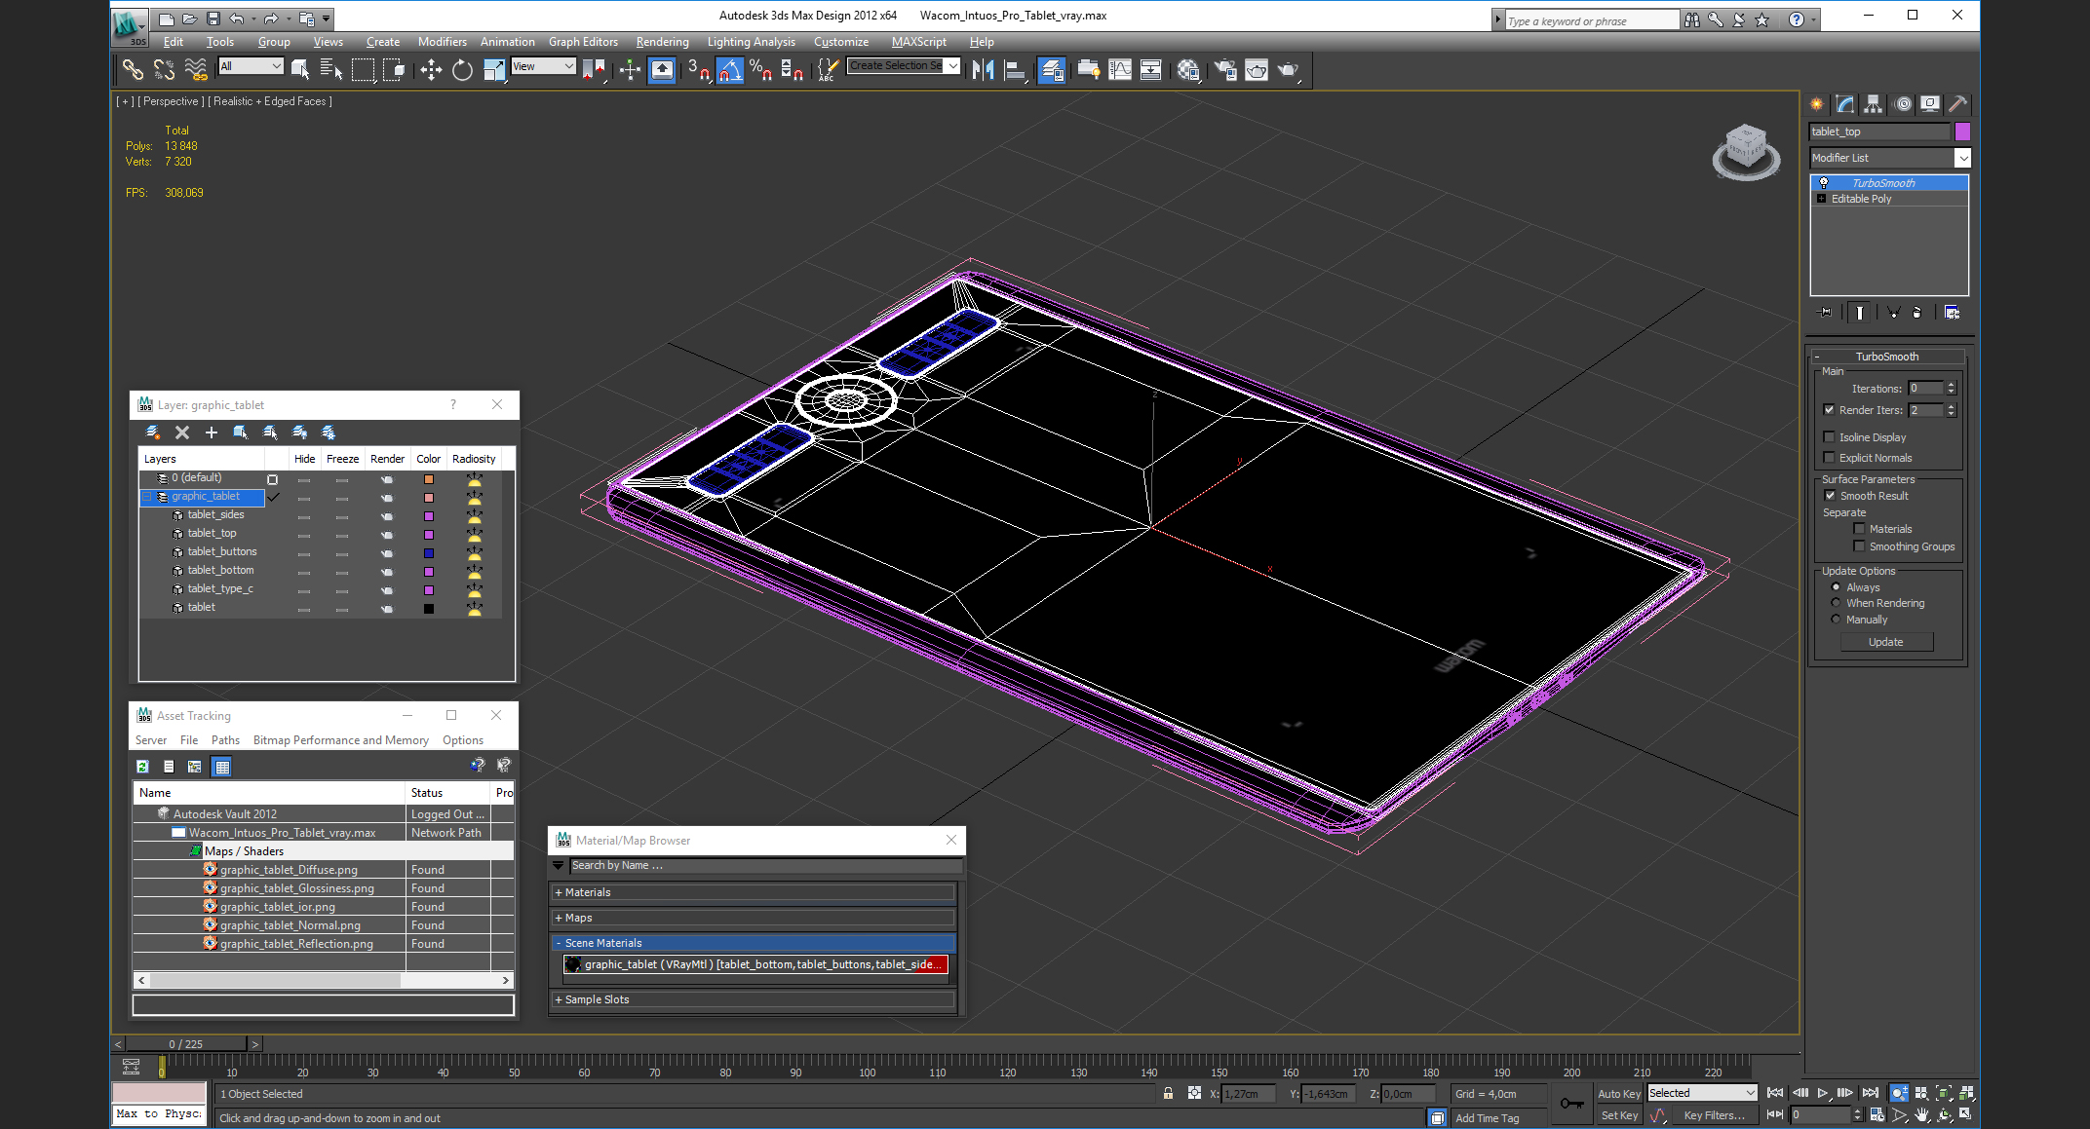Activate the Select and Rotate tool
Viewport: 2090px width, 1129px height.
(x=462, y=69)
